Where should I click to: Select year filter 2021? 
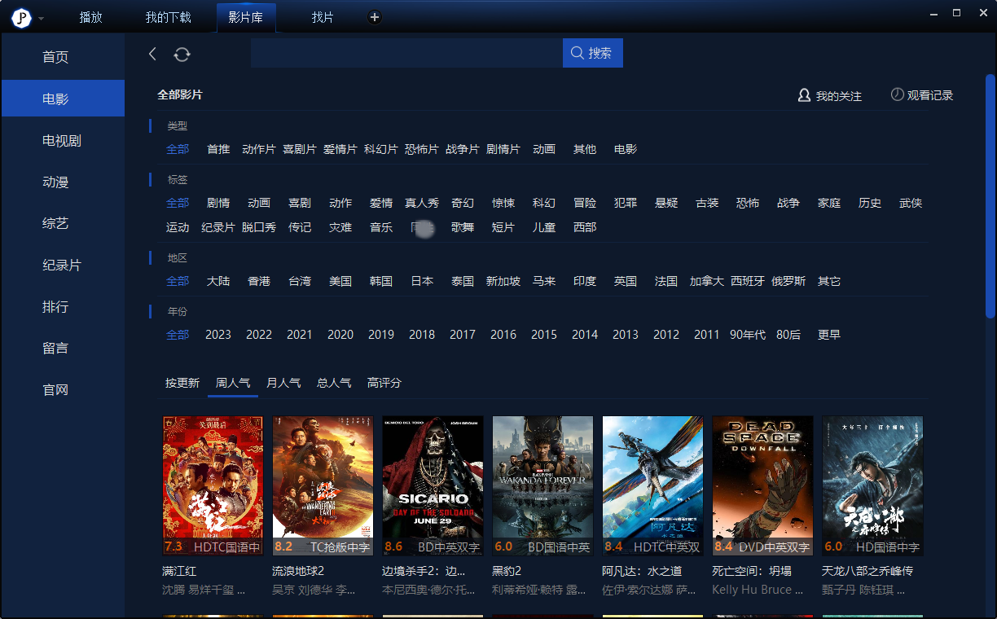[x=300, y=335]
